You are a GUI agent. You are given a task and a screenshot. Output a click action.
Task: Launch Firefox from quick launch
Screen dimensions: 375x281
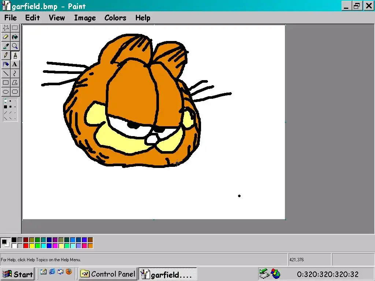69,272
